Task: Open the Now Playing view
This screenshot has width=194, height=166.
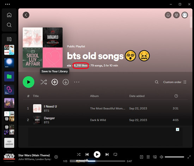Action: pyautogui.click(x=141, y=157)
